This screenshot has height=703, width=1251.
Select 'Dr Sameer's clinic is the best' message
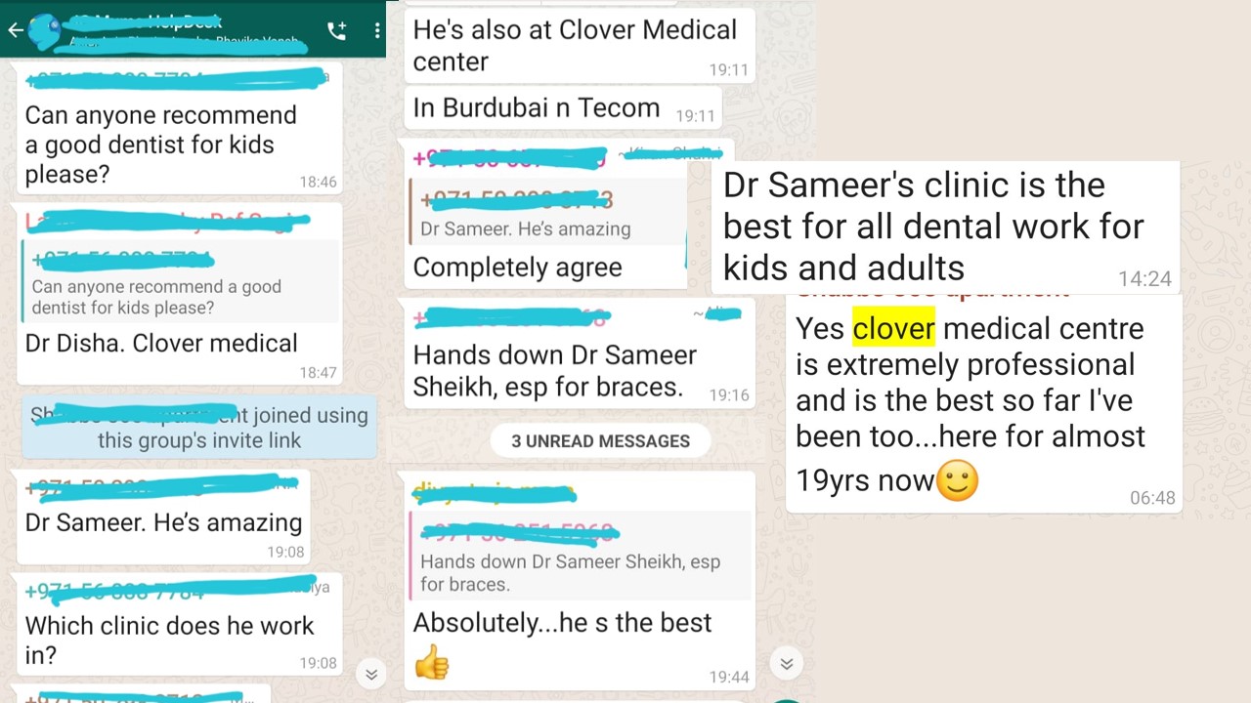coord(946,227)
